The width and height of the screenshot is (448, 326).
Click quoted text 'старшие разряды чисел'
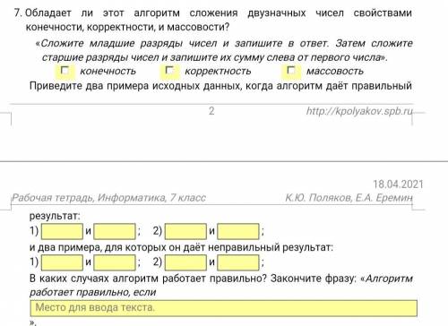(100, 57)
